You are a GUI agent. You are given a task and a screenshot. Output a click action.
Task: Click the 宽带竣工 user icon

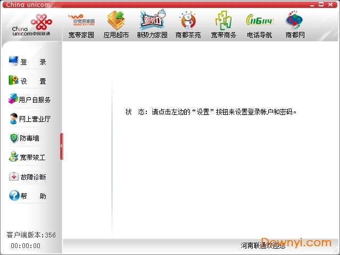coord(14,157)
